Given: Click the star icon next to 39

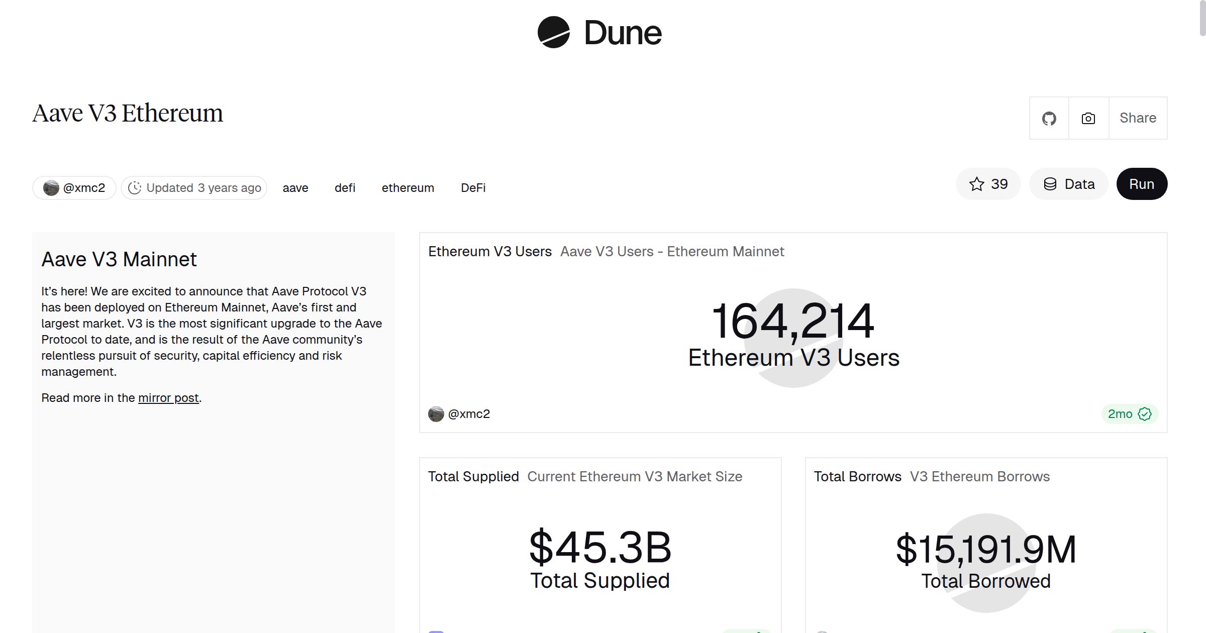Looking at the screenshot, I should click(976, 184).
